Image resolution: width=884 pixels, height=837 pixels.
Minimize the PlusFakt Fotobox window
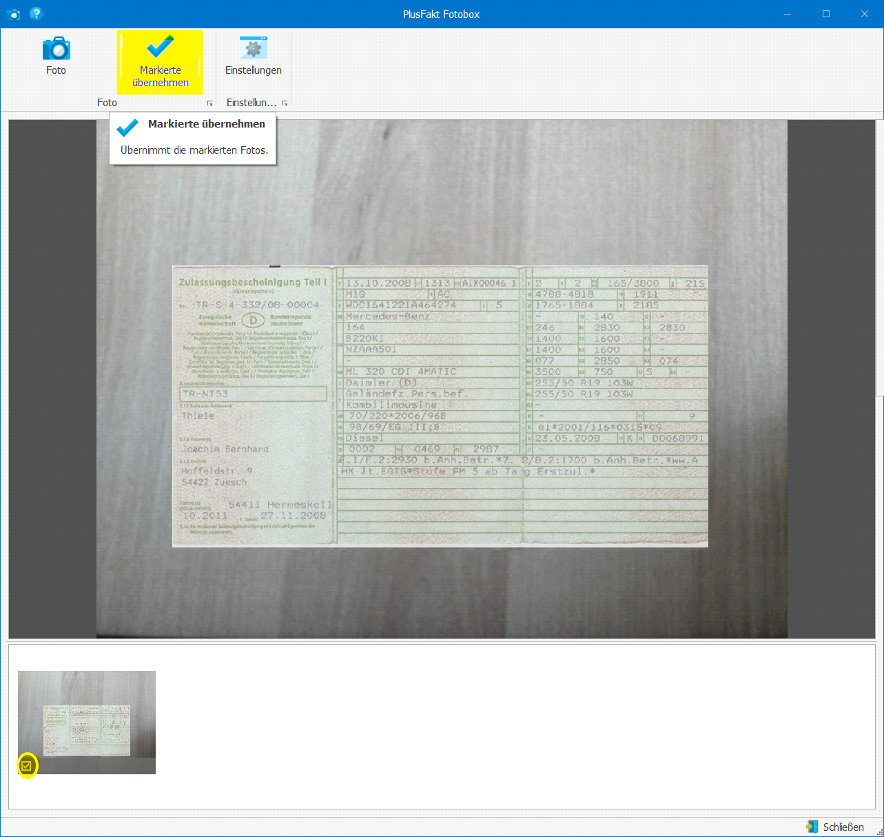(x=788, y=14)
